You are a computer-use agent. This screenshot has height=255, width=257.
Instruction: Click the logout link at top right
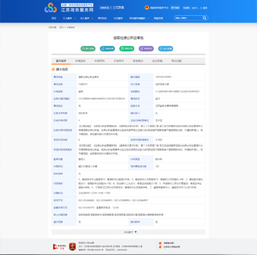coord(205,8)
